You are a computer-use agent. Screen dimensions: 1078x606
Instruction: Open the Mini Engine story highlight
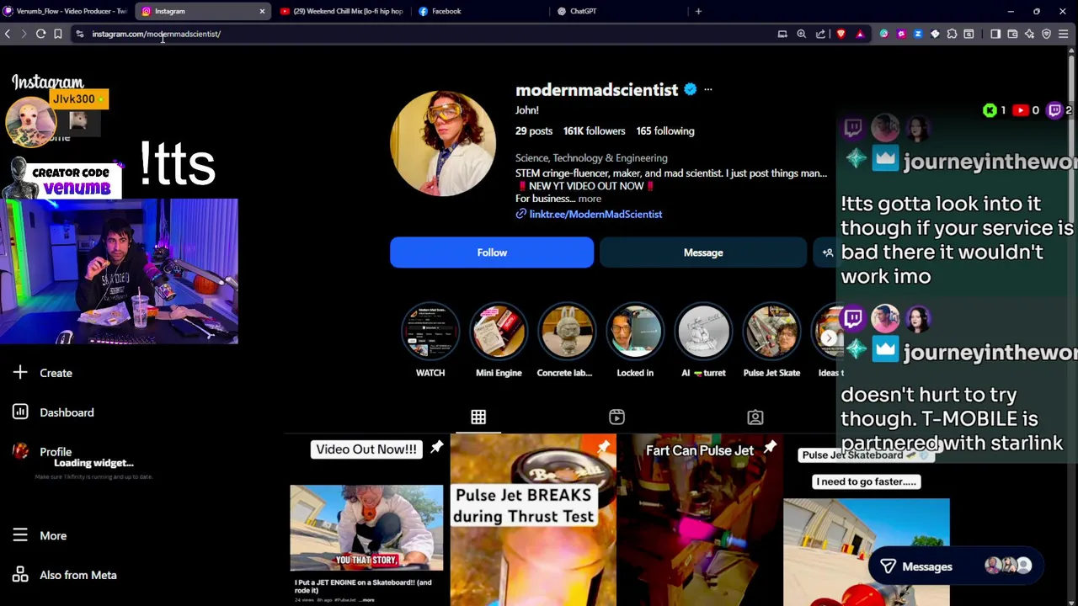[x=499, y=339]
